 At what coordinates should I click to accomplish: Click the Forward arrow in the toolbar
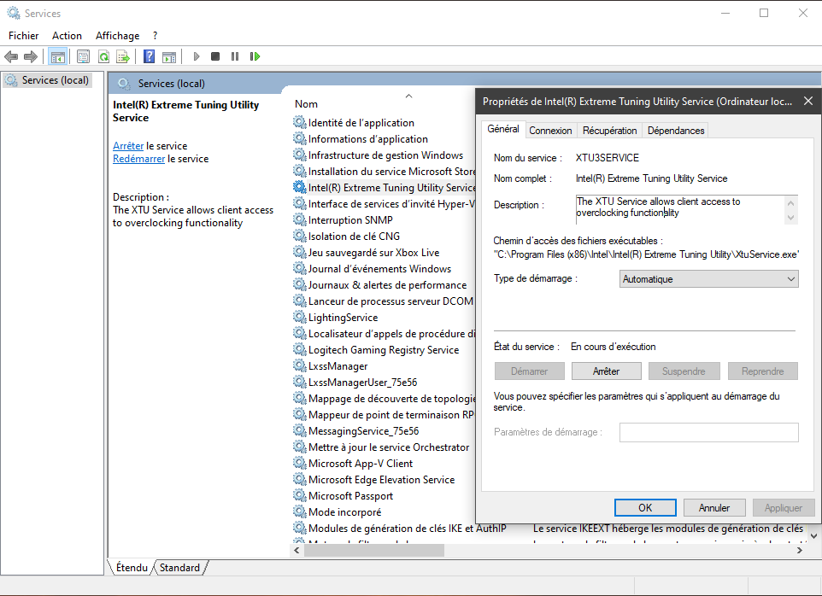point(31,56)
